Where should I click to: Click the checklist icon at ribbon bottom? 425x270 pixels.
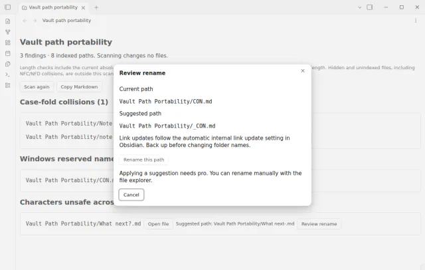[x=7, y=85]
